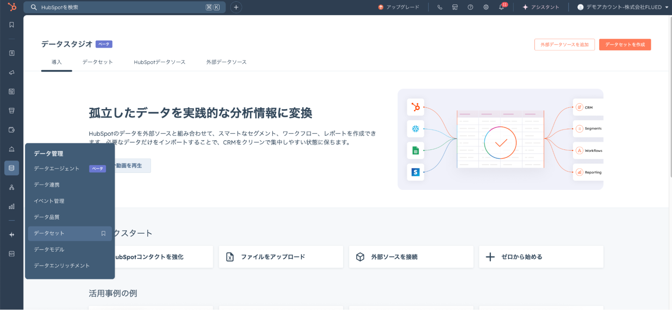
Task: Switch to the HubSpotデータソース tab
Action: click(x=159, y=62)
